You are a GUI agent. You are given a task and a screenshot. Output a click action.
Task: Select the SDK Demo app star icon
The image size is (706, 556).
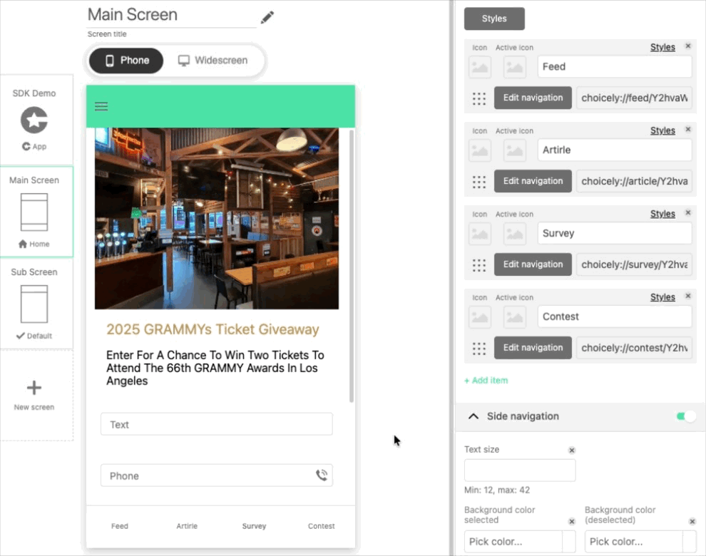coord(34,120)
